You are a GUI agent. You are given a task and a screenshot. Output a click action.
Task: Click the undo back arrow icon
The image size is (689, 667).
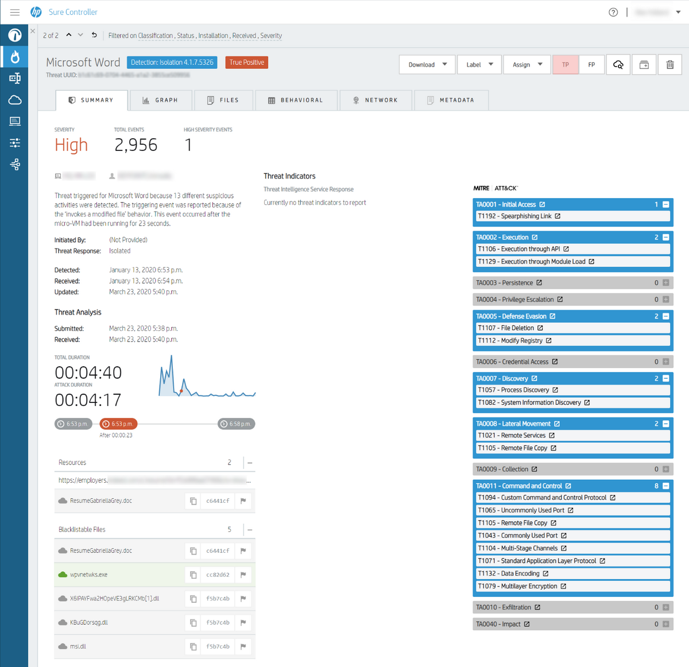click(94, 35)
